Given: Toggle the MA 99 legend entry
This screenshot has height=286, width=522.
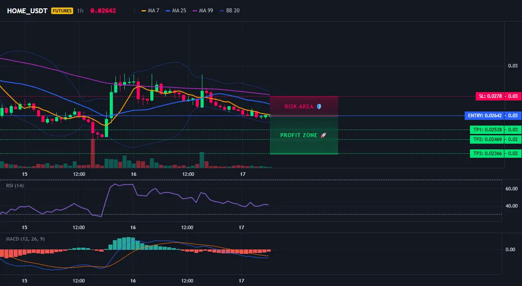Looking at the screenshot, I should 203,11.
